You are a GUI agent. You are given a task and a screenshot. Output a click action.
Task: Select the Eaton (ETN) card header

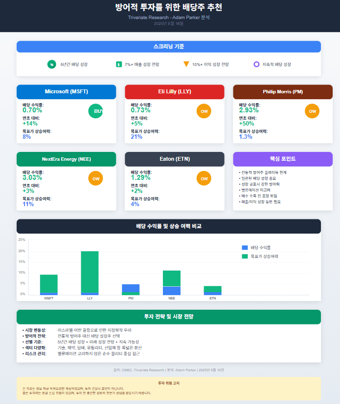click(x=175, y=159)
